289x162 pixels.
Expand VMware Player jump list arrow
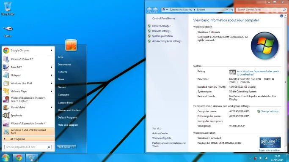(x=52, y=91)
